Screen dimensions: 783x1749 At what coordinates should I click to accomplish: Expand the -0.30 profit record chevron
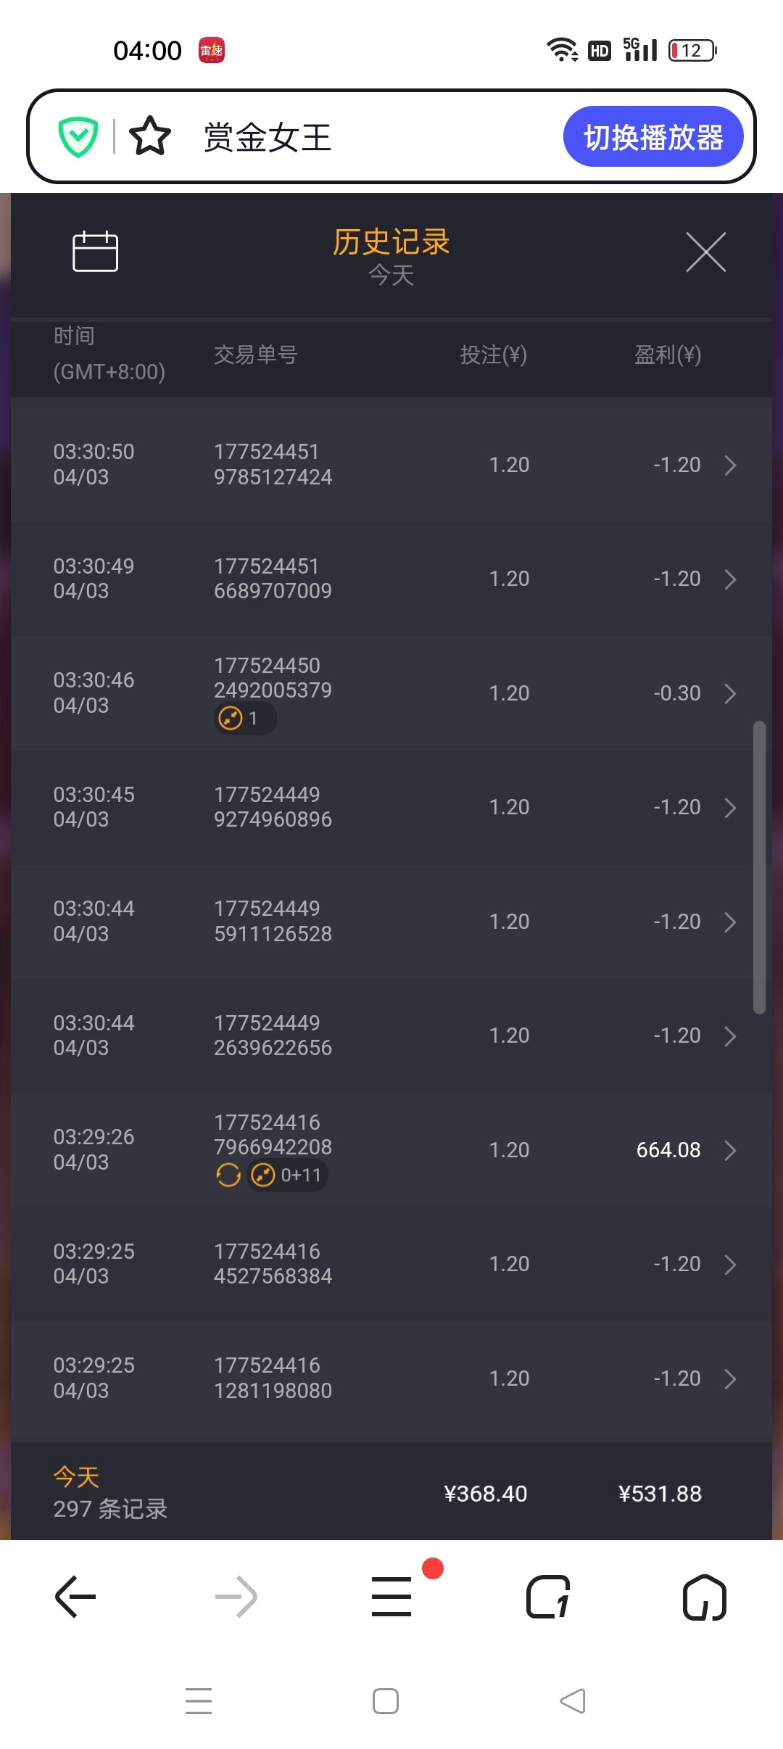point(730,693)
